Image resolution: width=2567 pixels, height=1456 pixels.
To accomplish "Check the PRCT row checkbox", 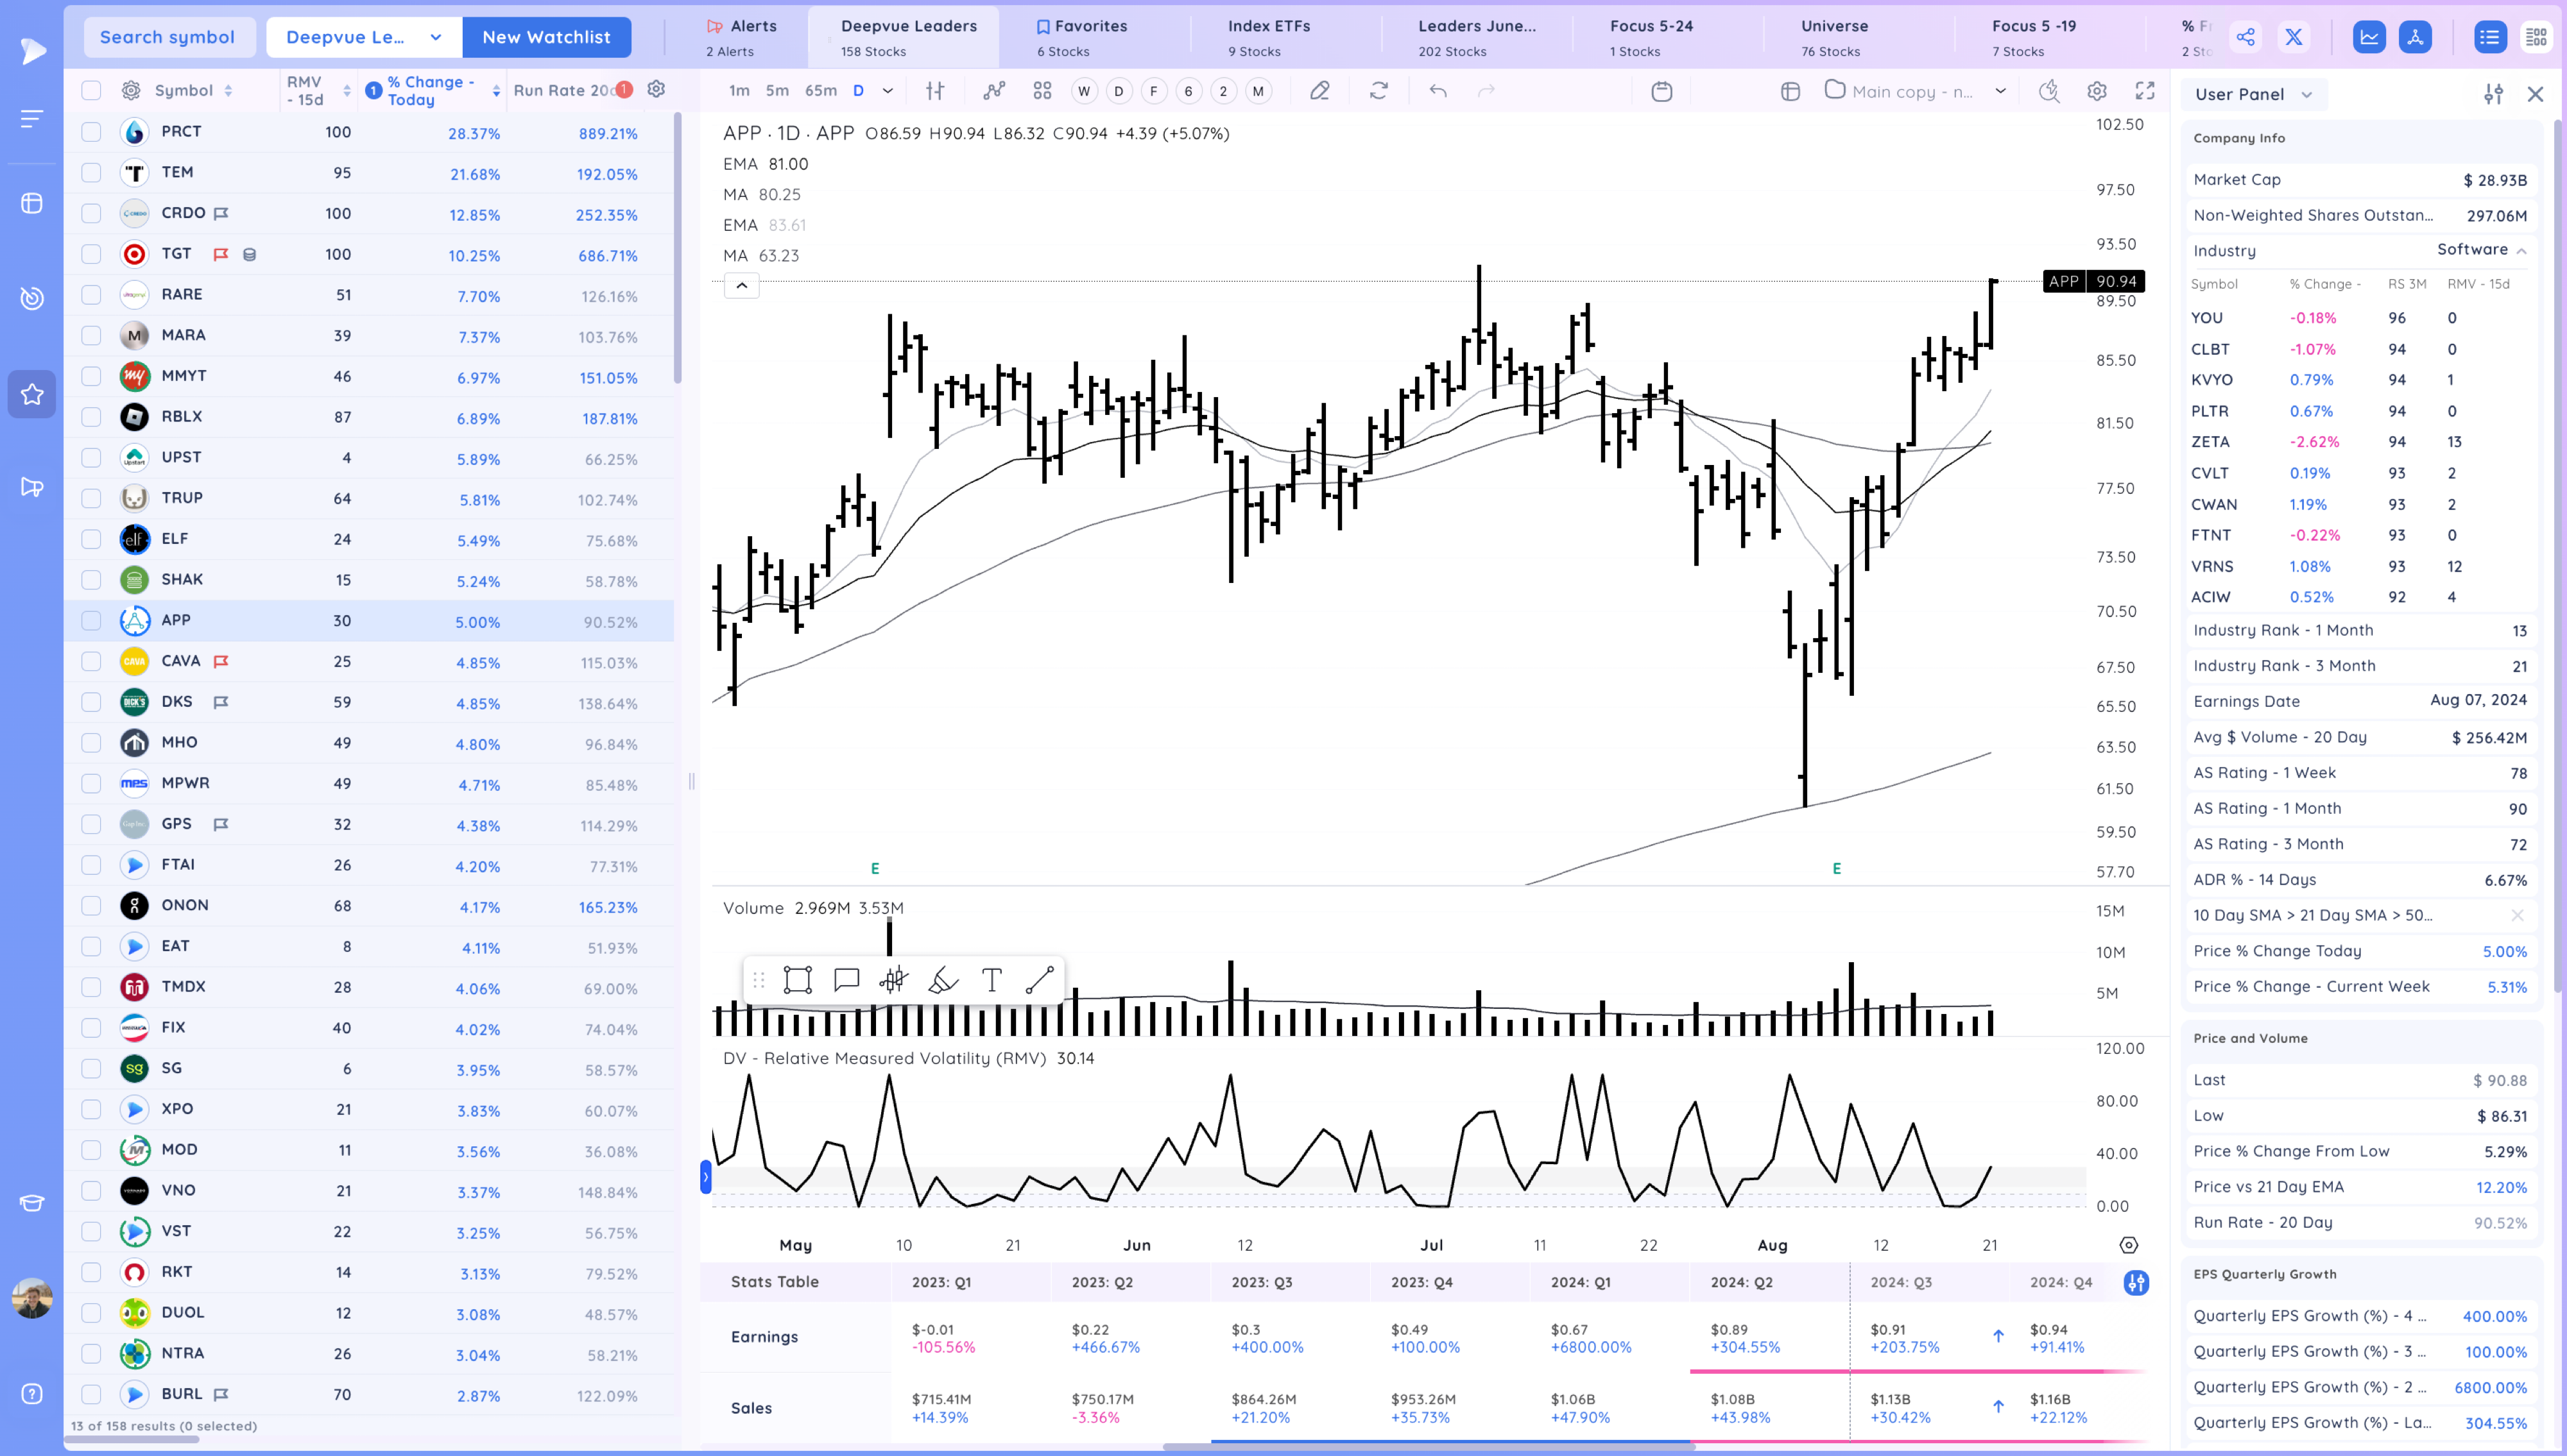I will point(91,132).
